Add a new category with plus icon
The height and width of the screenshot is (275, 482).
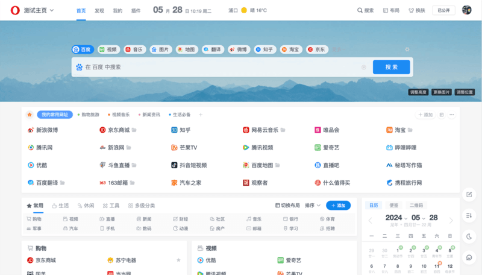(201, 115)
